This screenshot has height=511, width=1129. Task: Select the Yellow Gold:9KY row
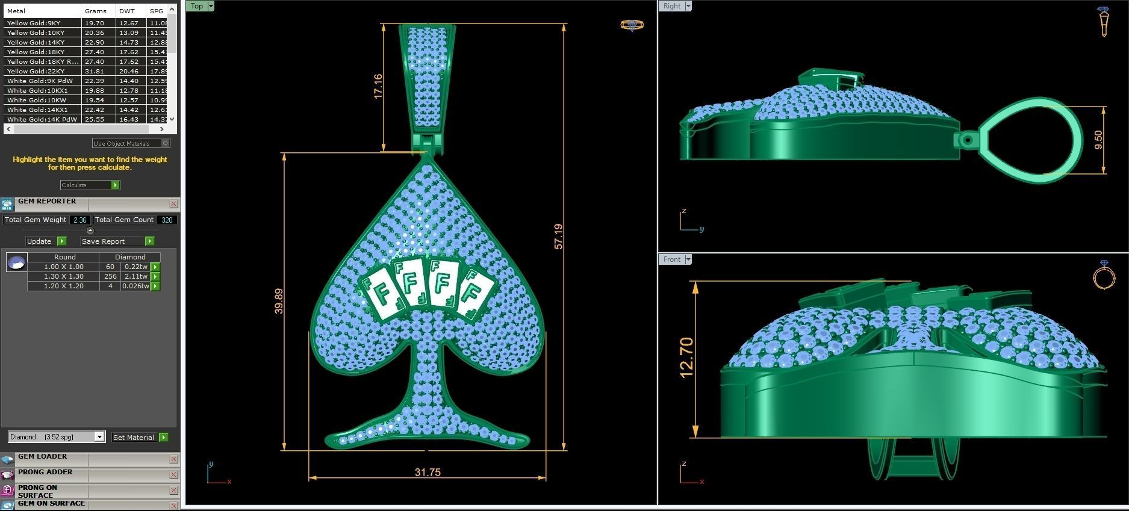(86, 23)
